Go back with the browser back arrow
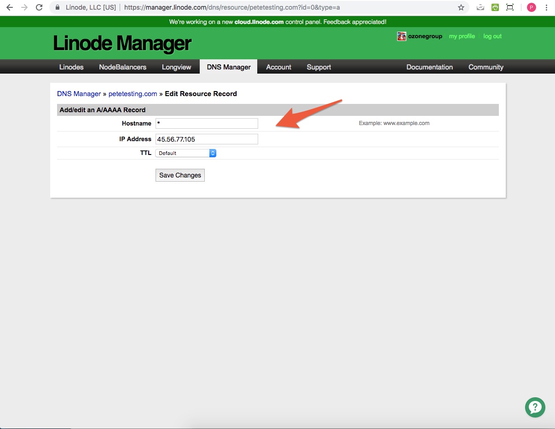 (x=10, y=7)
